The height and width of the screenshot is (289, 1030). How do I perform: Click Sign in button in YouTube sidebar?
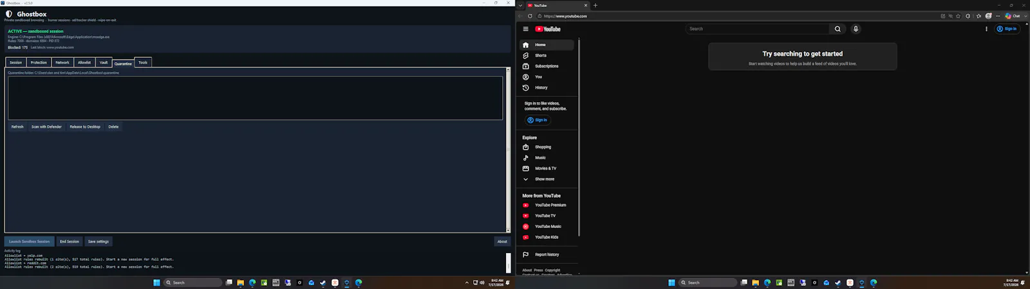537,120
